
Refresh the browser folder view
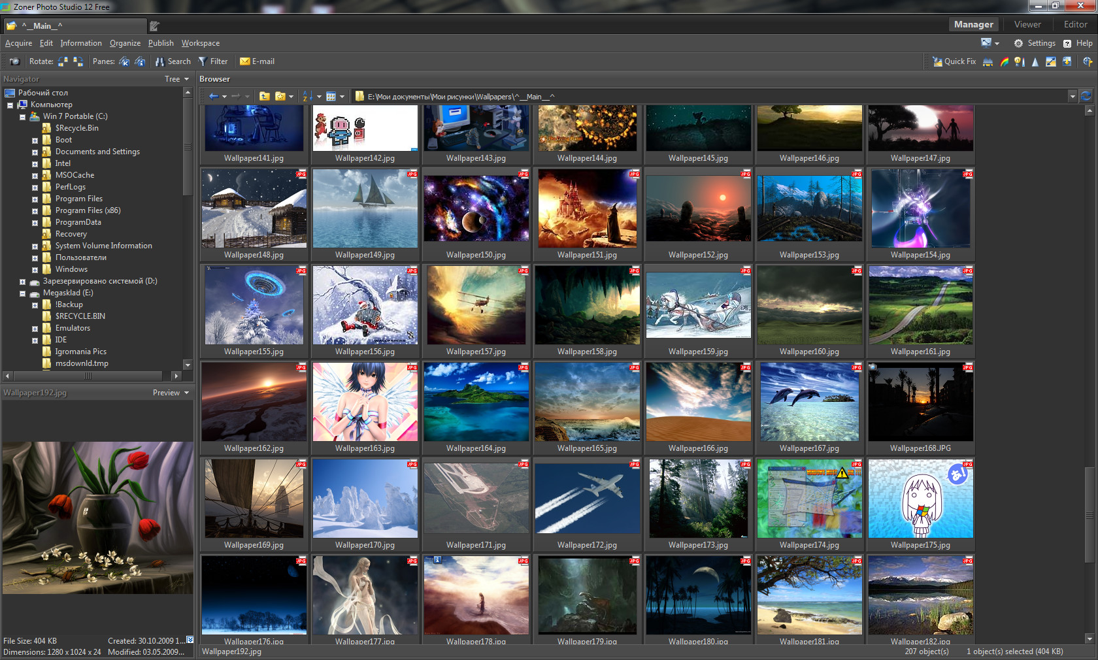[x=1086, y=96]
